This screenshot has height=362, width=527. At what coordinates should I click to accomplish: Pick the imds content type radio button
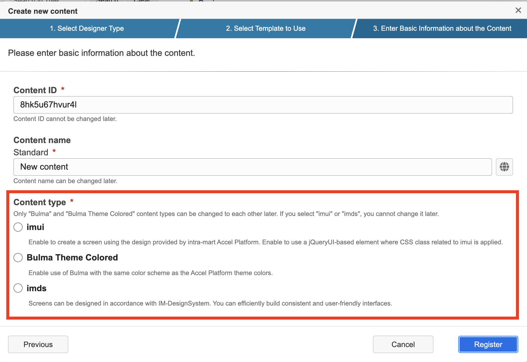point(18,288)
